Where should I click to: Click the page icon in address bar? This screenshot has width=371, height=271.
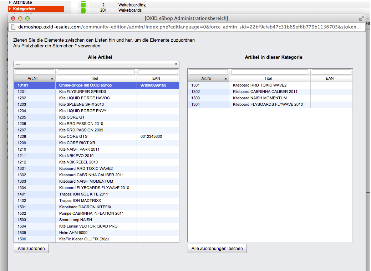tap(14, 27)
